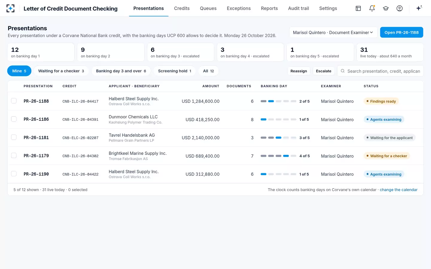Select checkbox for PR-26-1190
431x269 pixels.
point(14,174)
